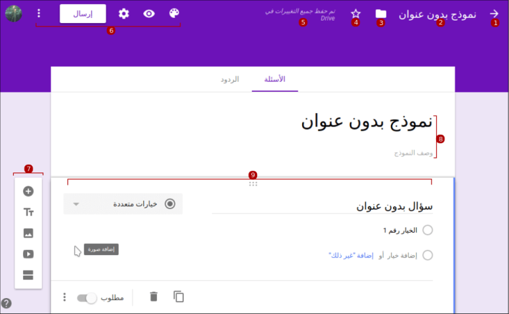The image size is (509, 314).
Task: Click the إضافة "غير ذلك" link
Action: pos(351,255)
